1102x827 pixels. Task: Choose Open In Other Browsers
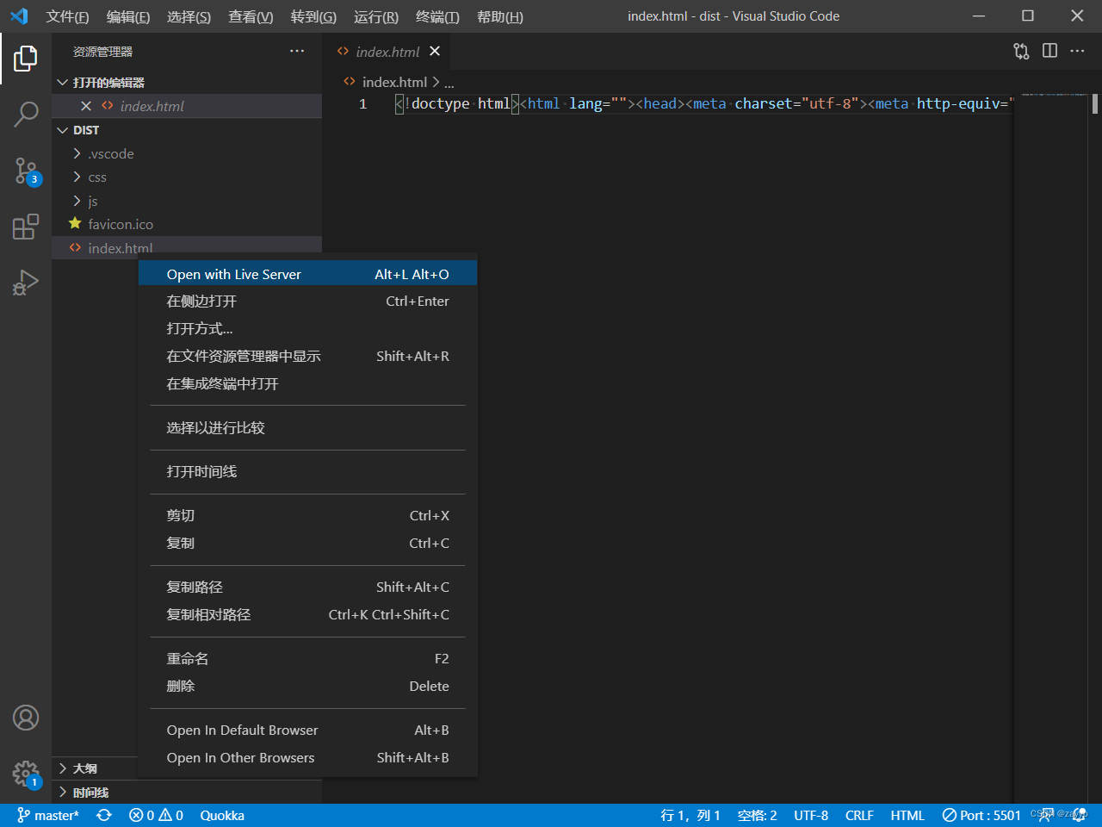click(308, 758)
